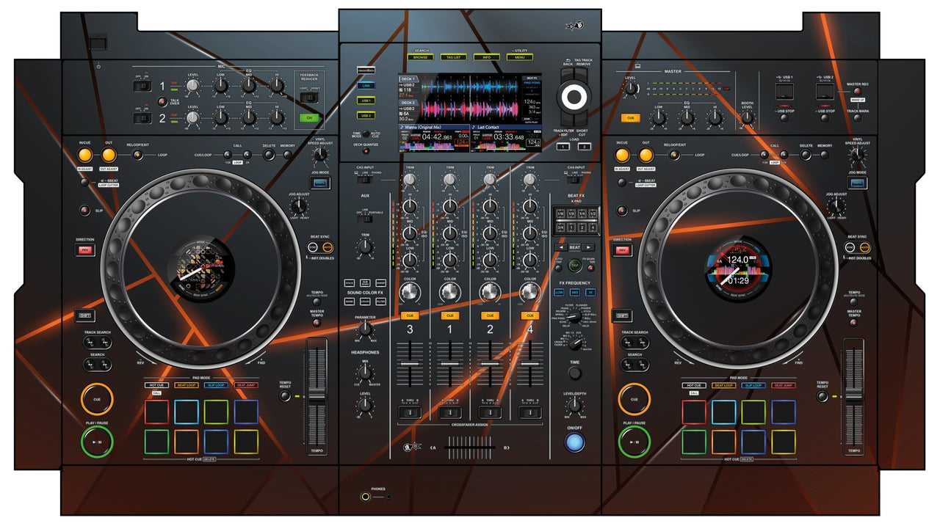
Task: Hold the left deck SHIFT button
Action: [x=84, y=315]
